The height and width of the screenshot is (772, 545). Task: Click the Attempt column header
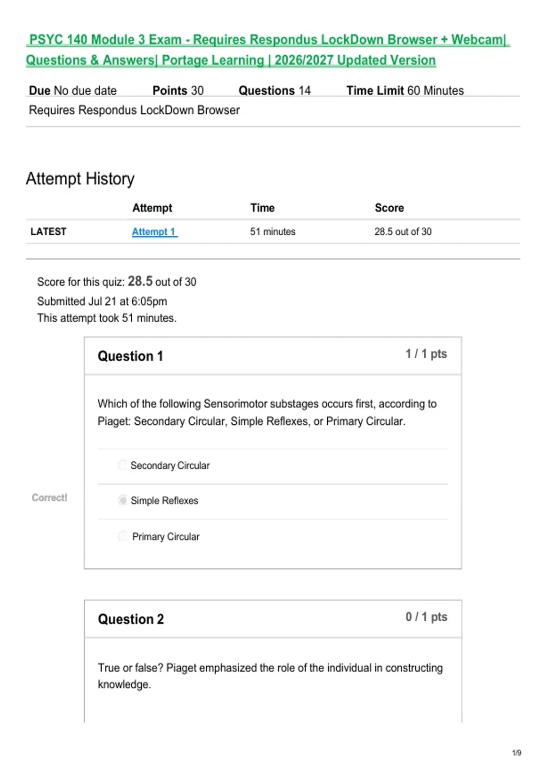point(152,208)
